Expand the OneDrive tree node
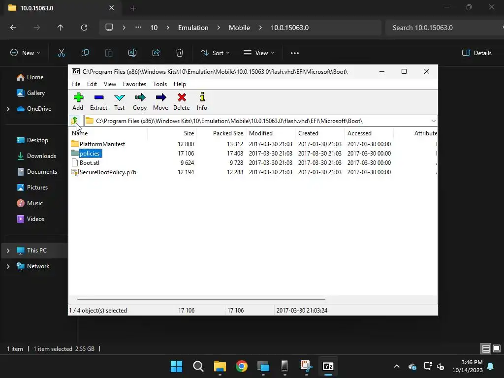504x378 pixels. click(x=8, y=109)
